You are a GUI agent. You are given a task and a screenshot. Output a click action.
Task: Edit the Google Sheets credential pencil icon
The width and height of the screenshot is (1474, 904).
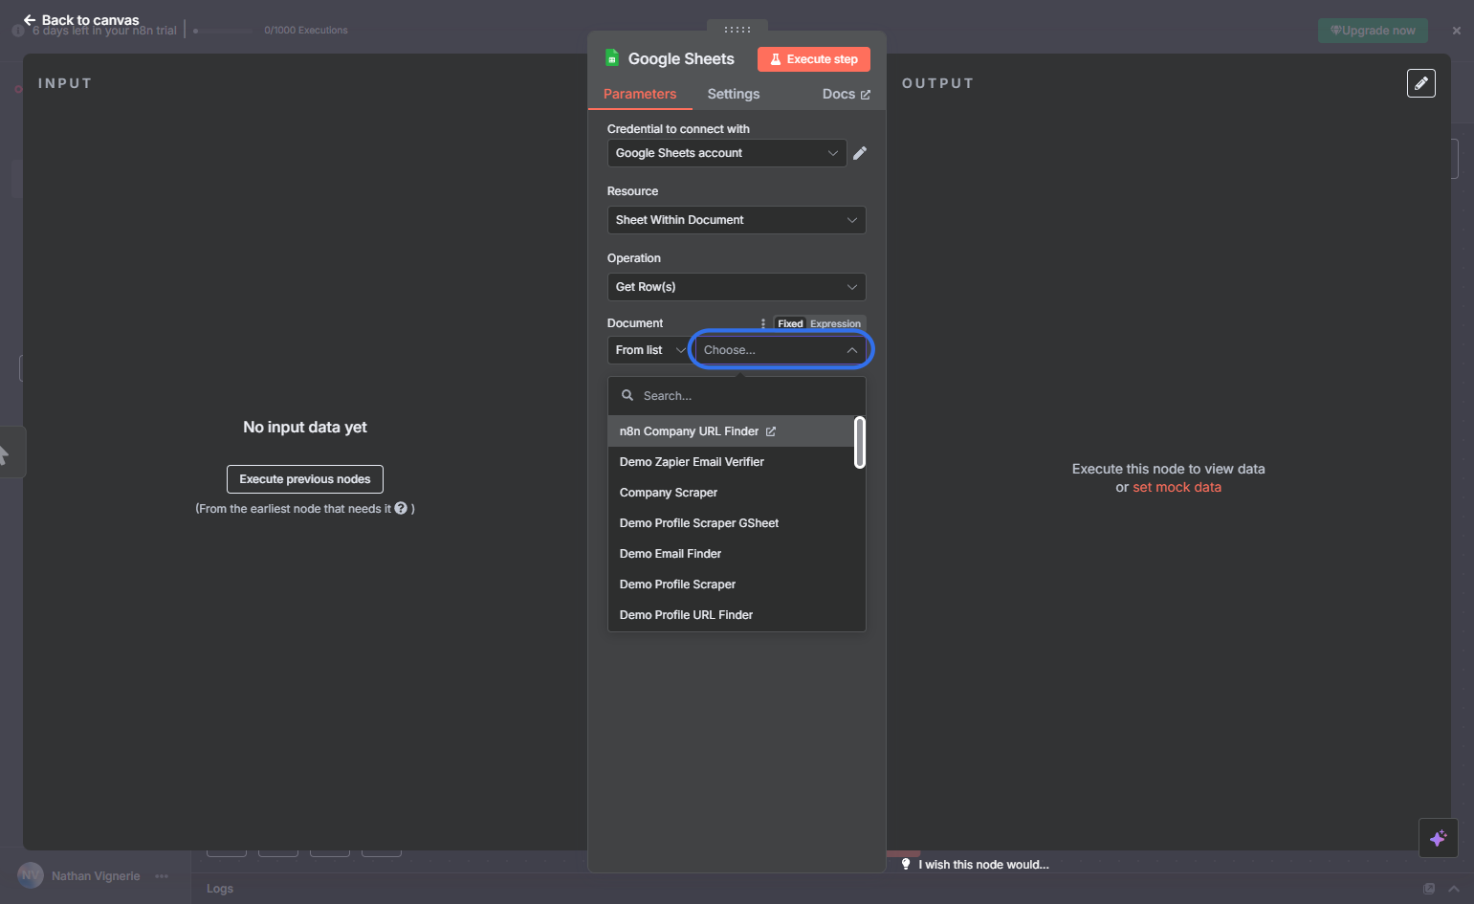(860, 153)
